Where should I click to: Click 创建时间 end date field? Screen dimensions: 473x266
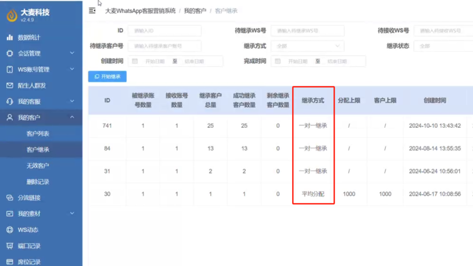(x=195, y=61)
